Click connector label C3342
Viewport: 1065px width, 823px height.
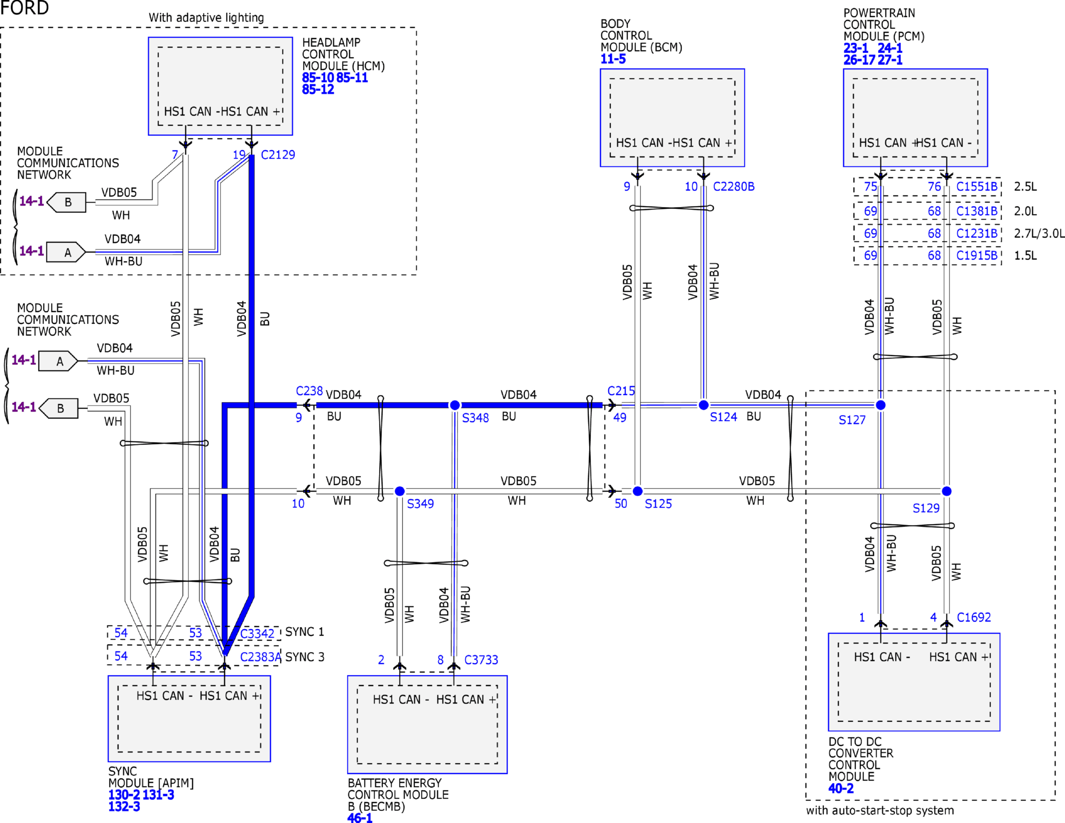257,633
